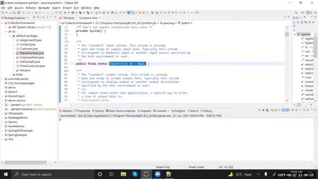The height and width of the screenshot is (179, 318).
Task: Click Remove Launch X icon in Console
Action: coord(263,110)
